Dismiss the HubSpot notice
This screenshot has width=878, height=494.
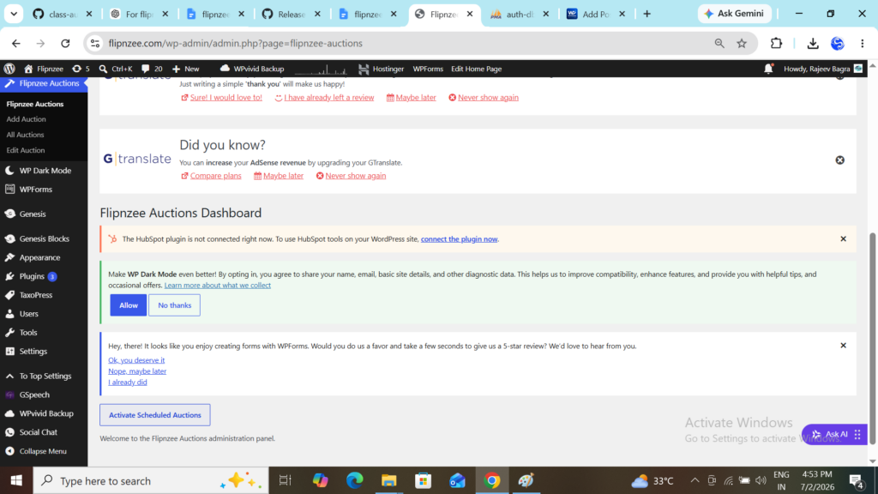point(844,239)
